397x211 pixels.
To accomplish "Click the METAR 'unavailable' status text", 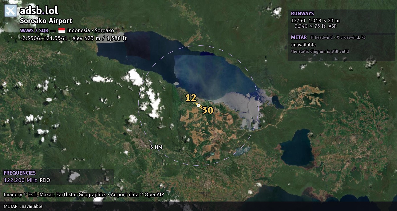I will pyautogui.click(x=304, y=45).
